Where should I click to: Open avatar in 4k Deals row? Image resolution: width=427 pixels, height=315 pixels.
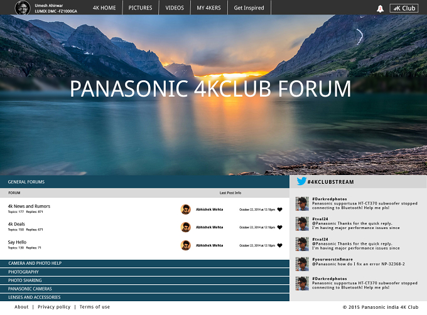186,227
